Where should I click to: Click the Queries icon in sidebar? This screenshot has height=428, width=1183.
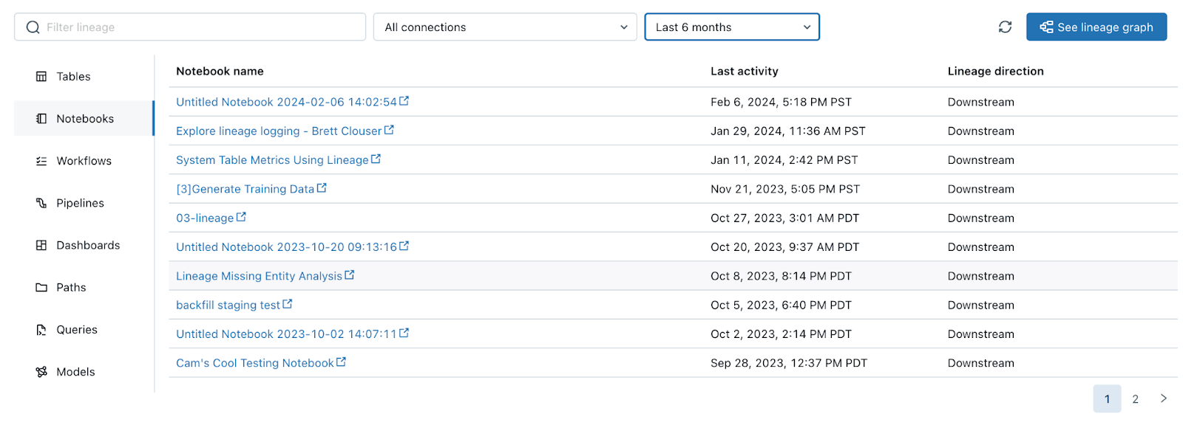[x=41, y=330]
